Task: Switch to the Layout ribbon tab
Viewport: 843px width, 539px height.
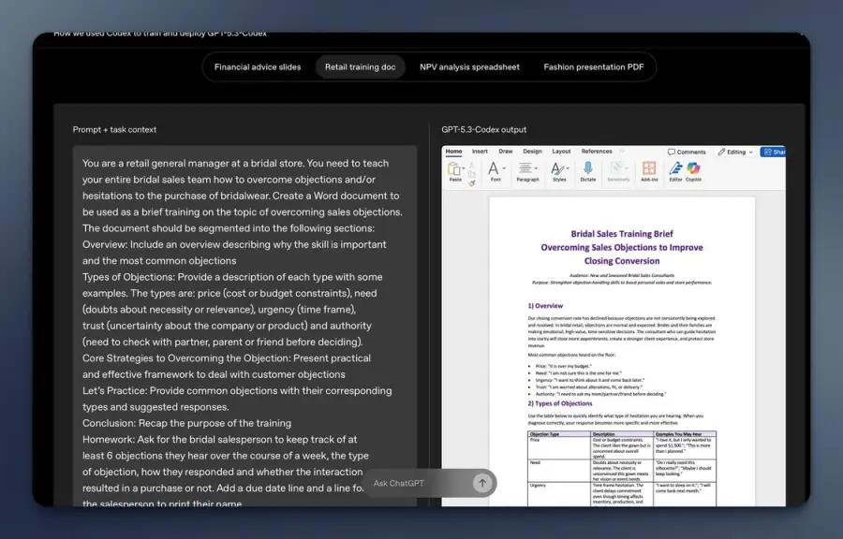Action: click(561, 152)
